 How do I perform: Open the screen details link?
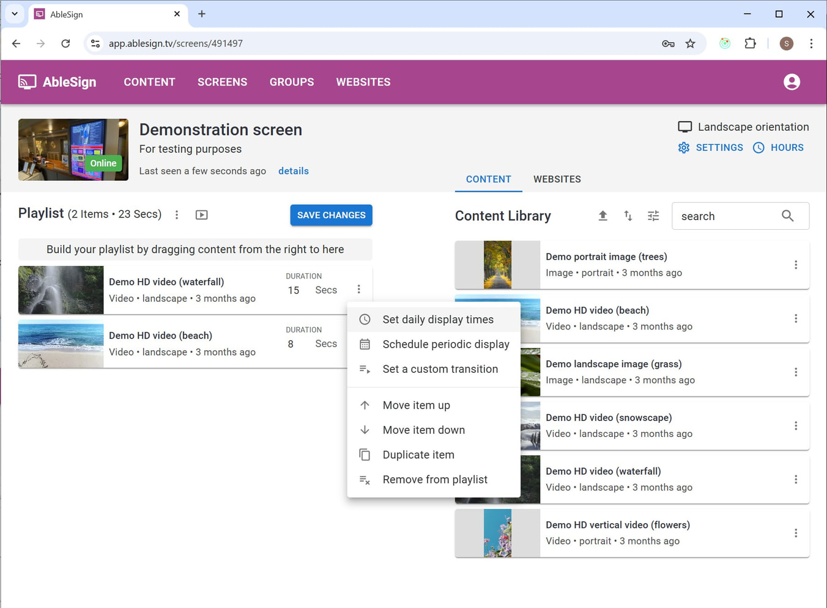tap(293, 171)
